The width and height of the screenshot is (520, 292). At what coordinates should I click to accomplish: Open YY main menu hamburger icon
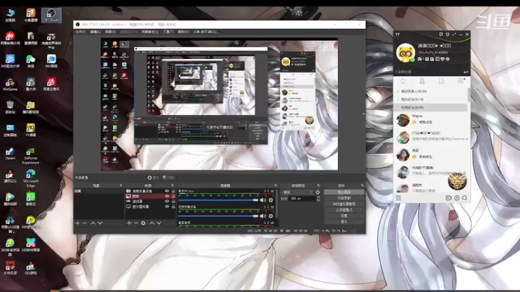click(x=398, y=198)
